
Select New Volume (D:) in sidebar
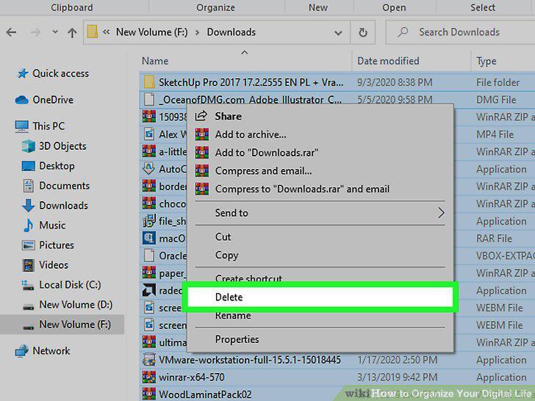click(x=76, y=305)
